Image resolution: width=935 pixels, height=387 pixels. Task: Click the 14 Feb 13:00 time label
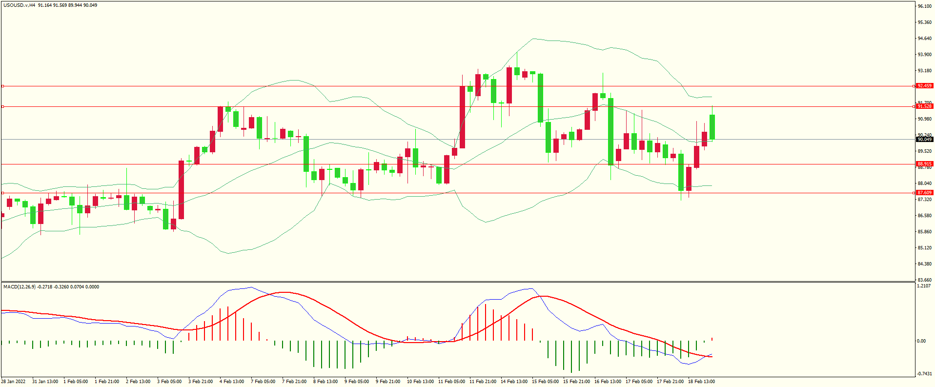tap(514, 382)
